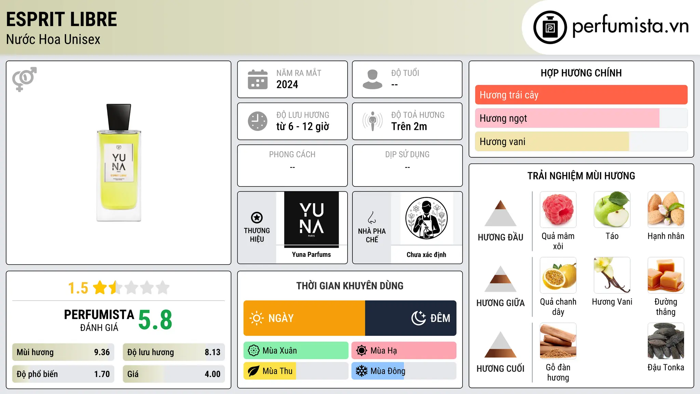Click the THỜI GIAN KHUYÊN DÙNG heading
The height and width of the screenshot is (394, 700).
tap(350, 286)
